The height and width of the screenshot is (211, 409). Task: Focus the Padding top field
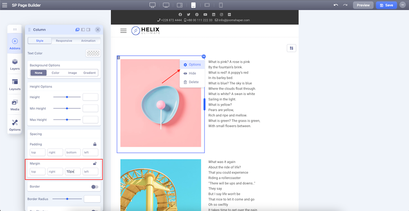click(38, 152)
